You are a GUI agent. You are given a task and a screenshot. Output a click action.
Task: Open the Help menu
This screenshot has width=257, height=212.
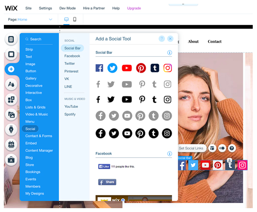(116, 8)
